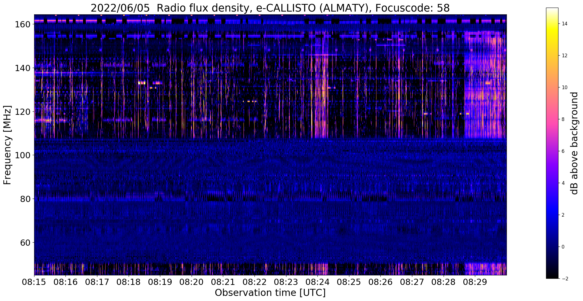This screenshot has width=583, height=301.
Task: Click the colorbar tick label 10
Action: tap(564, 87)
